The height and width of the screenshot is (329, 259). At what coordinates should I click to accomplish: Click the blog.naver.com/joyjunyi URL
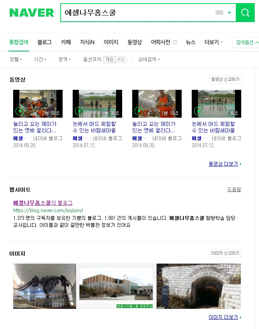(48, 210)
